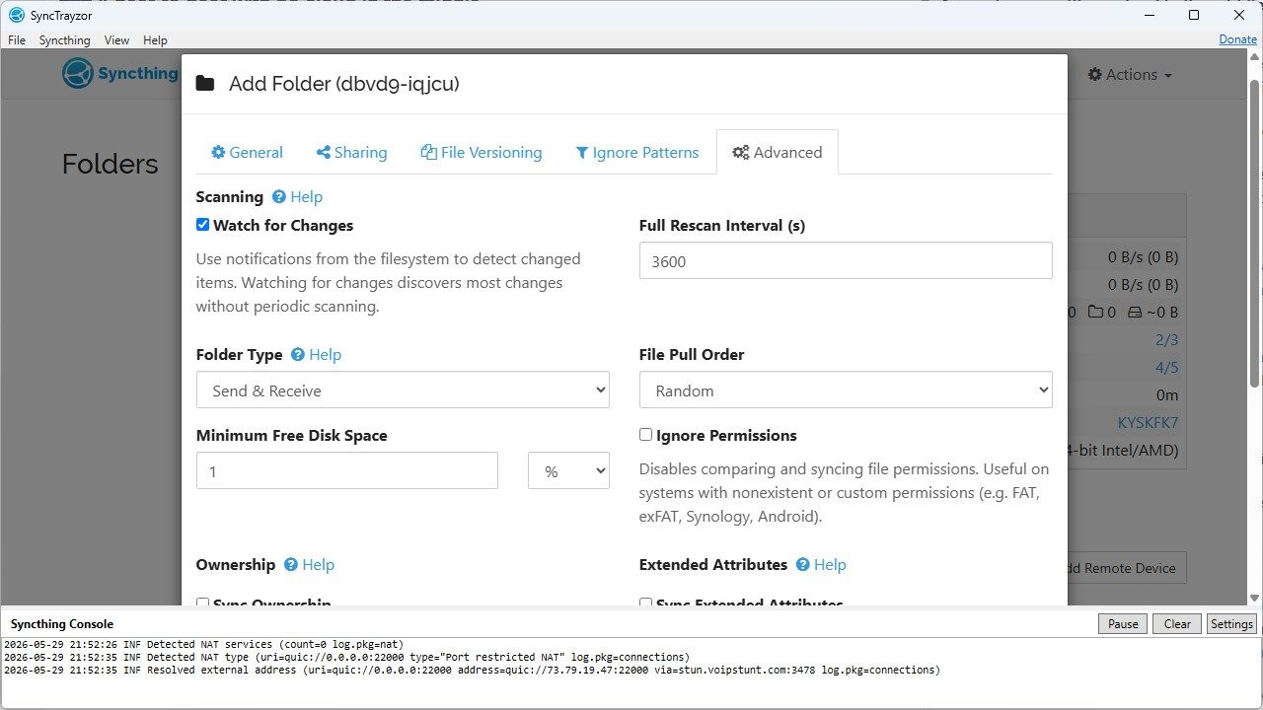
Task: Open the Syncthing menu
Action: point(64,40)
